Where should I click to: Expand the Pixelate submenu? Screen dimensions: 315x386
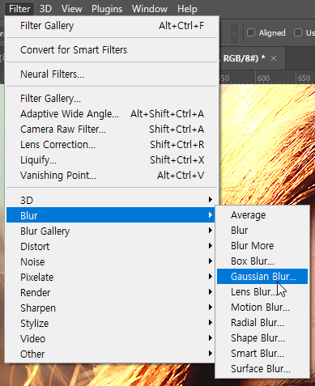(x=112, y=277)
